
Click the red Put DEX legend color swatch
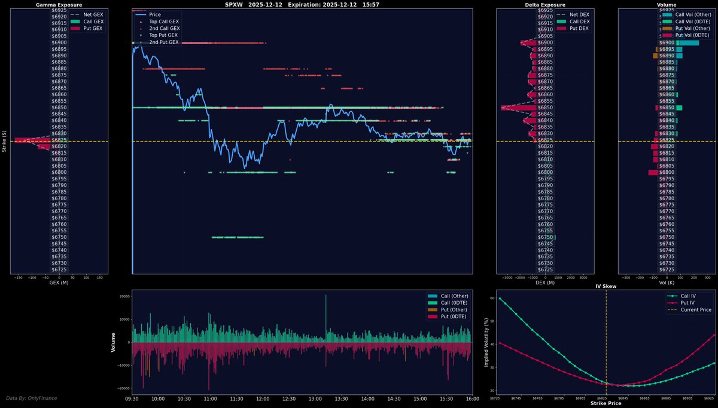pyautogui.click(x=562, y=28)
